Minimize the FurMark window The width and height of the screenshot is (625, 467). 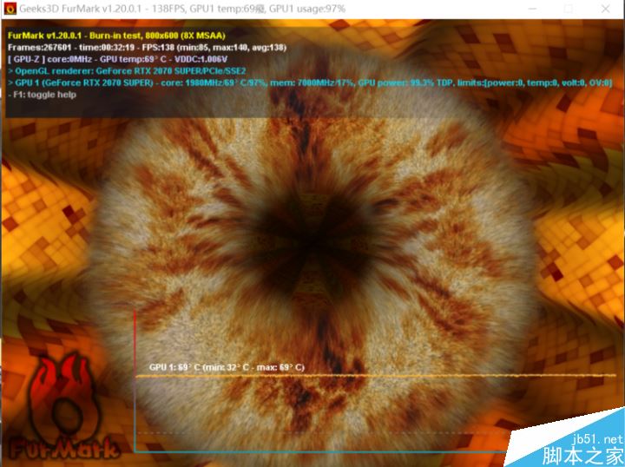532,9
